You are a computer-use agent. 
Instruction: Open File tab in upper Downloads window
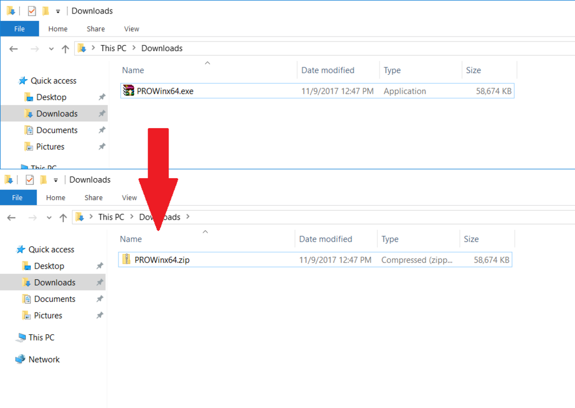tap(20, 29)
